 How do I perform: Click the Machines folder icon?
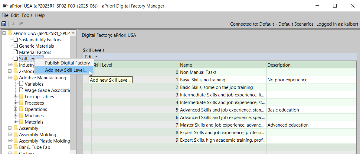21,115
